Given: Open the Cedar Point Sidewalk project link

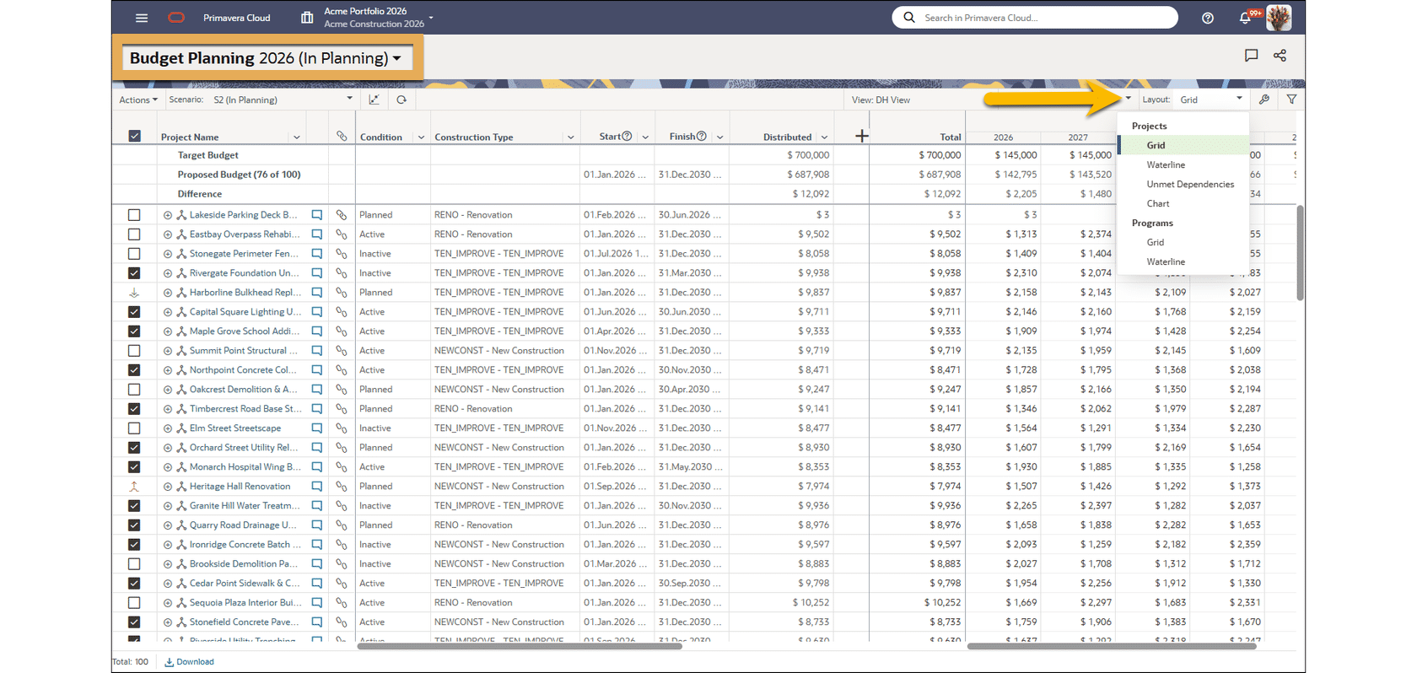Looking at the screenshot, I should coord(245,584).
